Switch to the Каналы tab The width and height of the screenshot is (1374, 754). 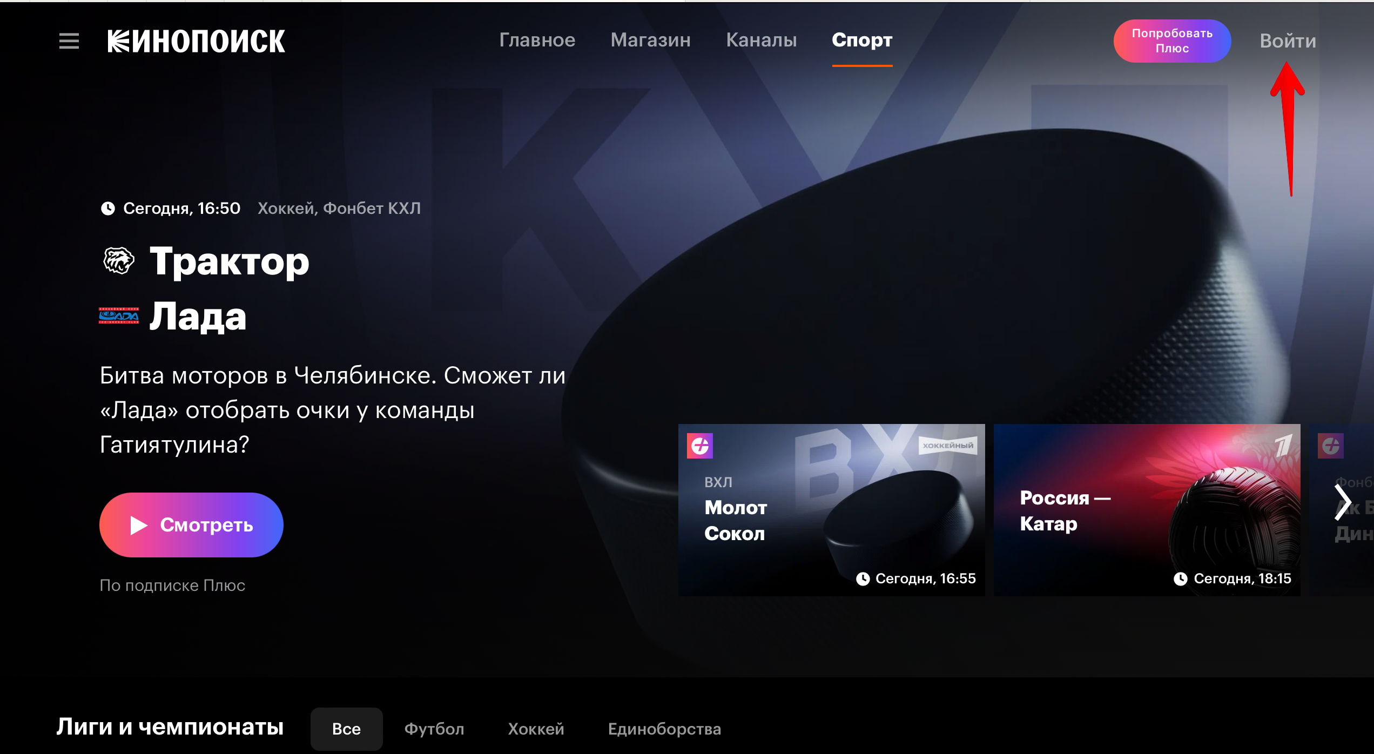coord(761,40)
